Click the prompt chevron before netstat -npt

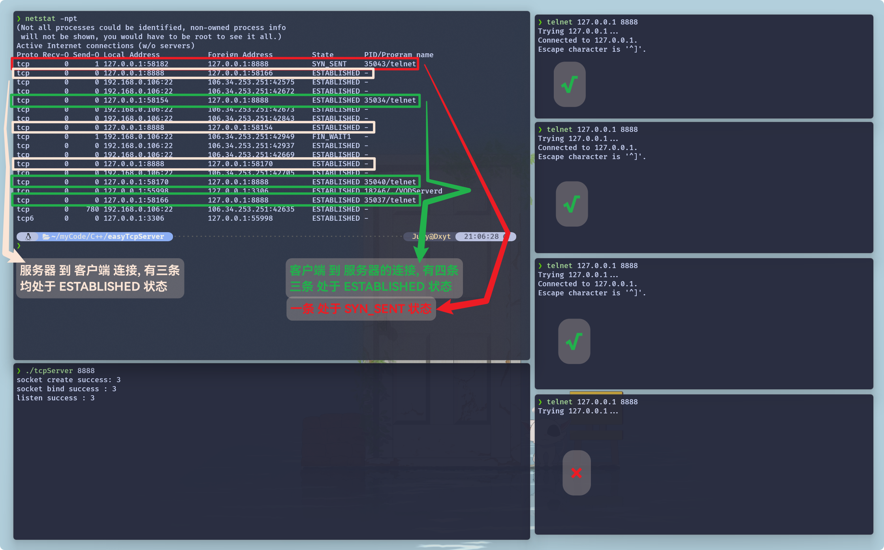click(19, 19)
